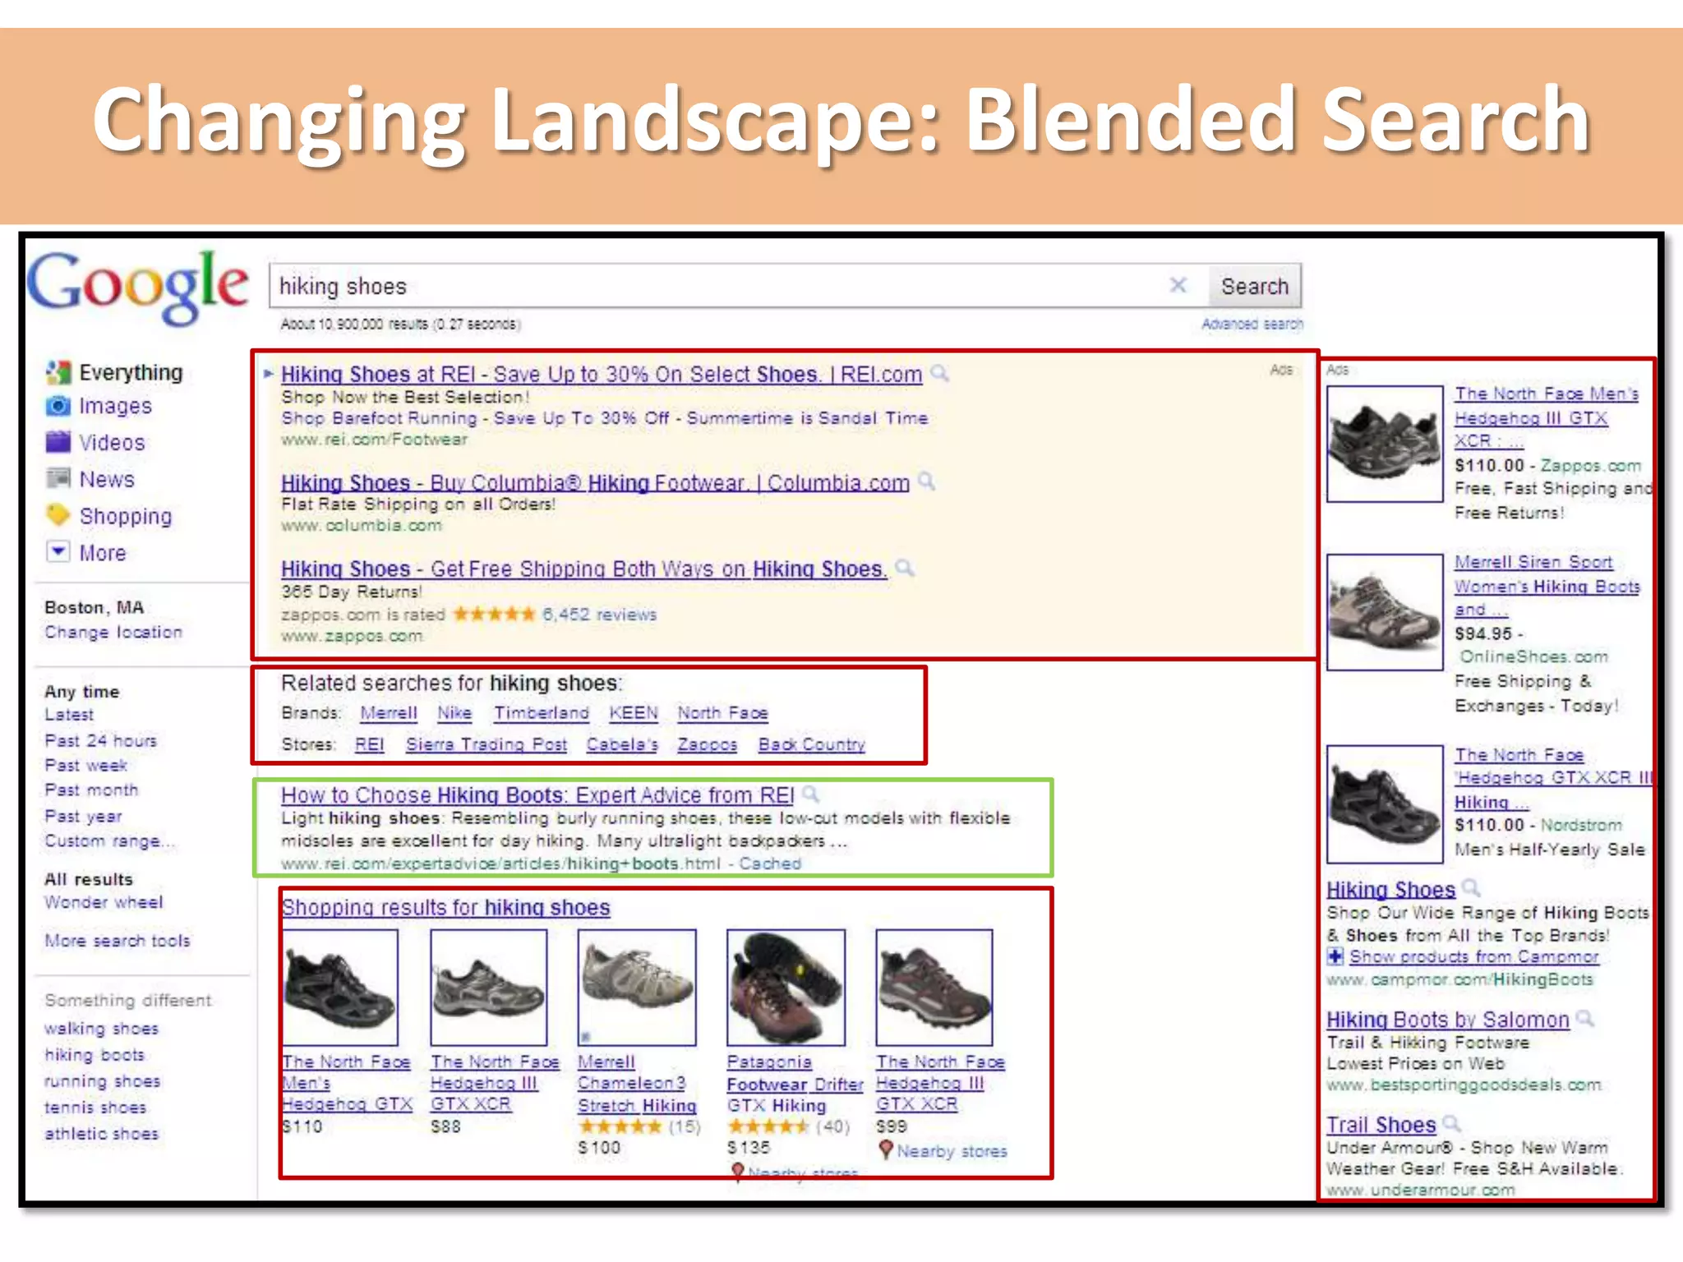Click KEEN brand related search
This screenshot has width=1683, height=1262.
pos(634,713)
